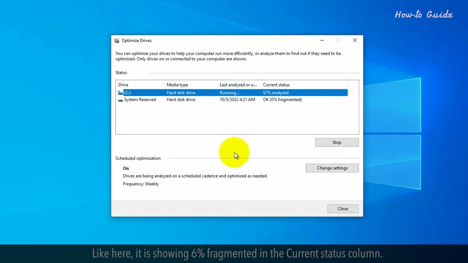468x263 pixels.
Task: Click the 67% analyzed status cell
Action: point(276,93)
